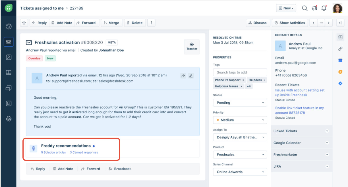348x187 pixels.
Task: Go to Tickets assigned to me breadcrumb
Action: 42,8
